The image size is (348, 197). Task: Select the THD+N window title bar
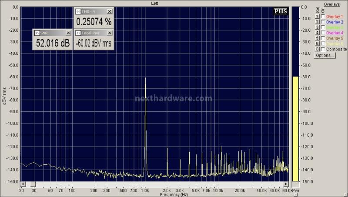(94, 11)
